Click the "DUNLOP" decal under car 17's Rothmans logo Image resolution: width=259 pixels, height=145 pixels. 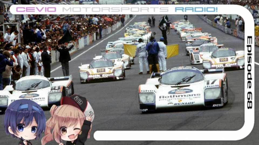click(184, 103)
